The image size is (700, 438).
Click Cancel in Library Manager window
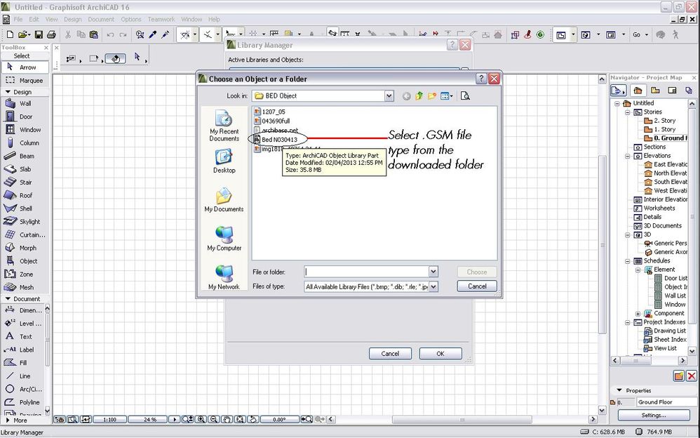(390, 354)
